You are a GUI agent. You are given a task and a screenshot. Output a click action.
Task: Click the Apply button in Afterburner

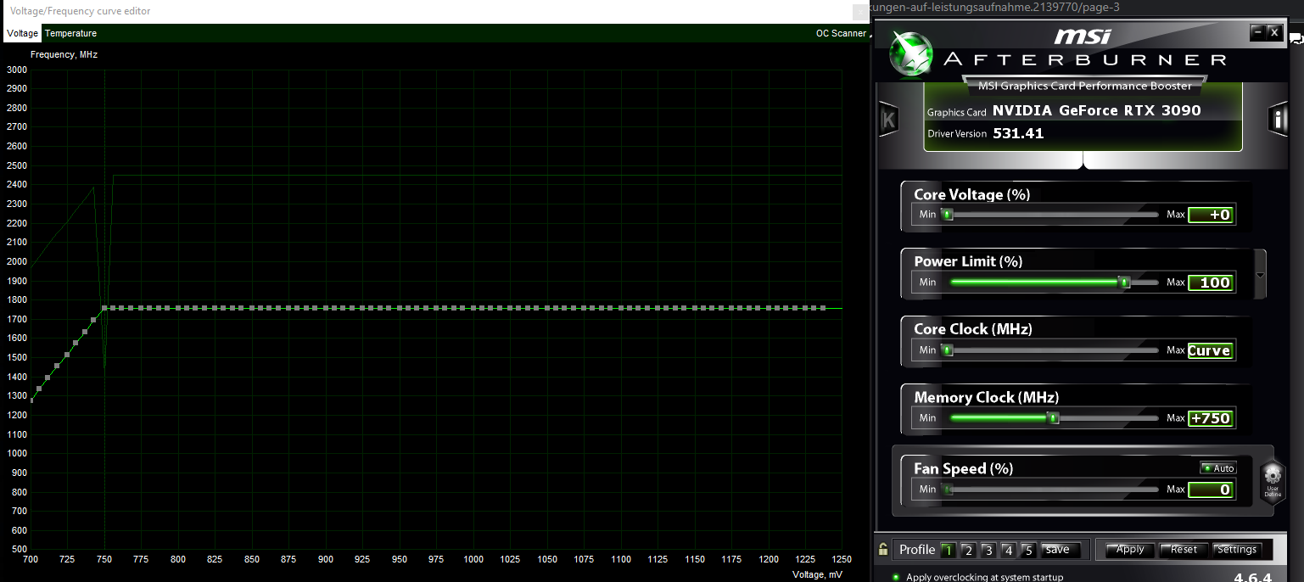pyautogui.click(x=1129, y=549)
